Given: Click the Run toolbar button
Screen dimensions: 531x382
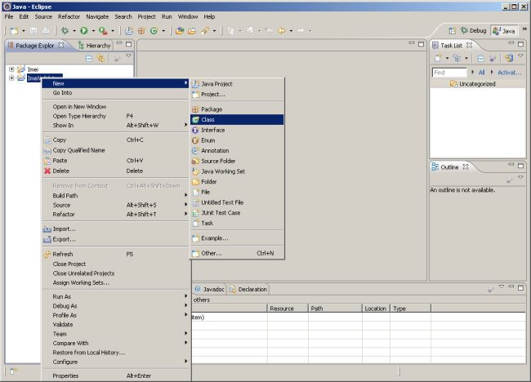Looking at the screenshot, I should click(83, 30).
